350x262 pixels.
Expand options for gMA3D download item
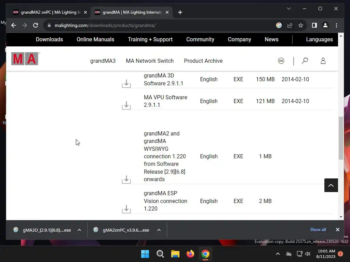[79, 230]
